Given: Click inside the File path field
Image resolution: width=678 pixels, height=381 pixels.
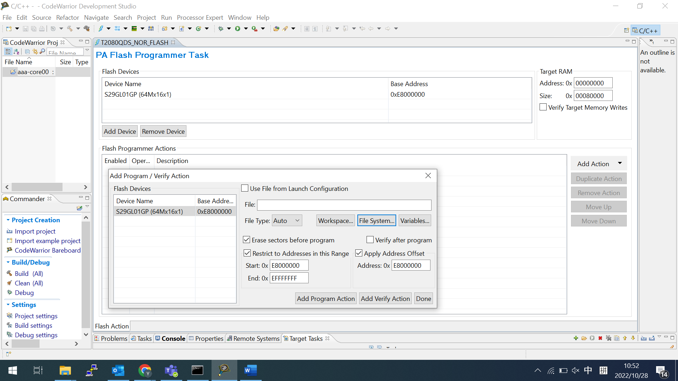Looking at the screenshot, I should [x=344, y=205].
